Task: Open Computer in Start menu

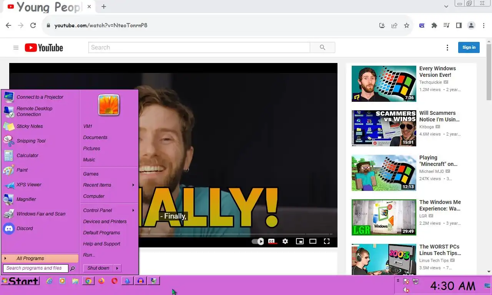Action: pyautogui.click(x=94, y=196)
